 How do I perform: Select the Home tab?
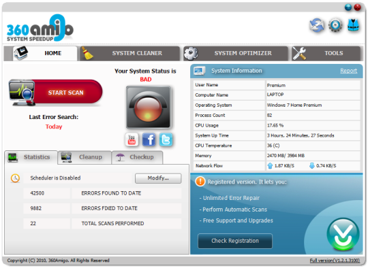coord(44,54)
